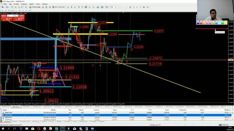Open the Data Window icon
Screen dimensions: 234x131
coord(16,7)
